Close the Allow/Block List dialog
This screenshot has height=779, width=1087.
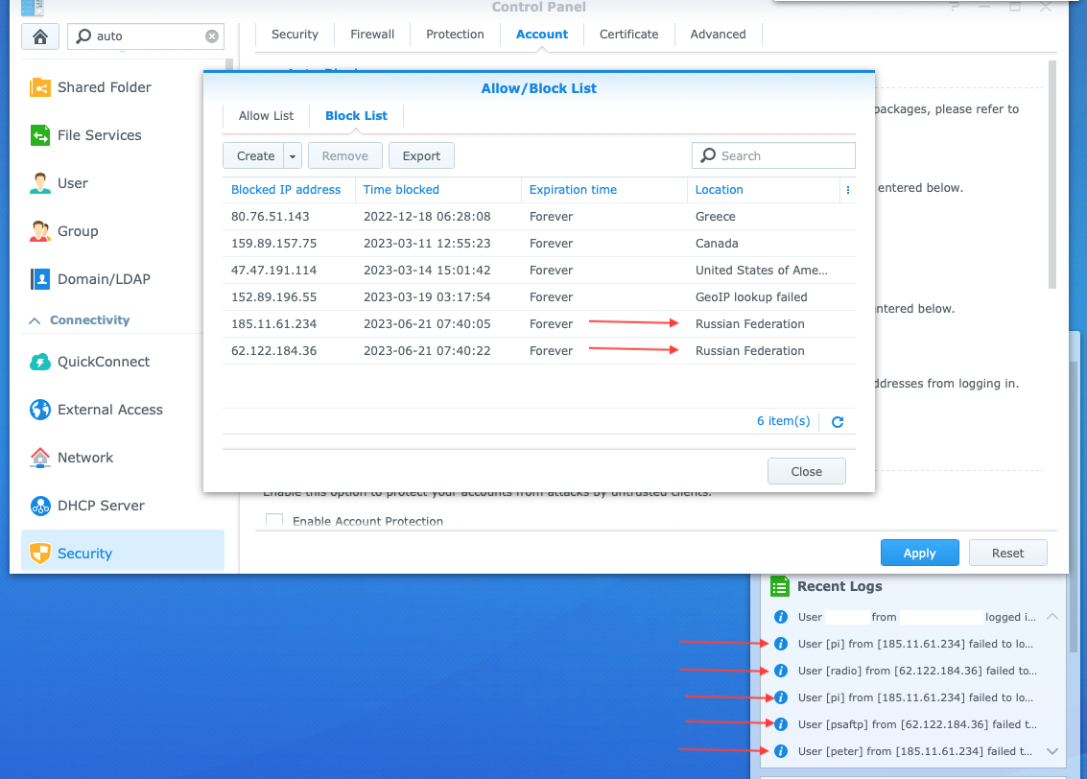coord(806,471)
